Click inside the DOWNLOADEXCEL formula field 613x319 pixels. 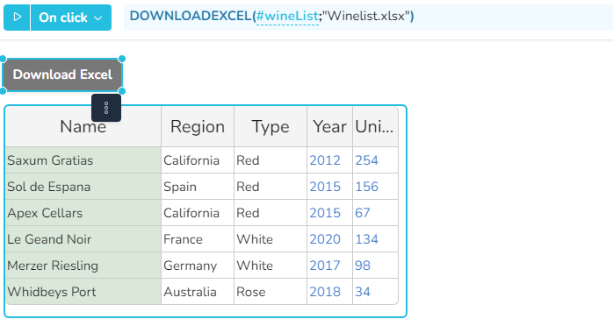point(368,18)
